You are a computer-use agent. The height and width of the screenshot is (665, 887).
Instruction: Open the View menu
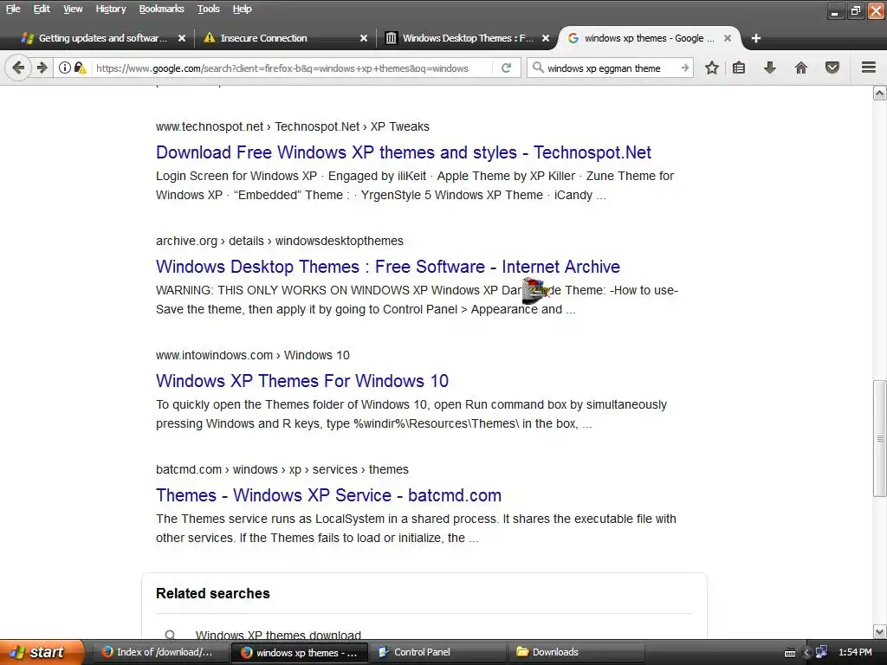coord(73,9)
